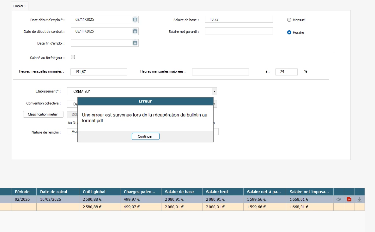The width and height of the screenshot is (375, 232).
Task: Click Continuer in the error dialog
Action: click(145, 136)
